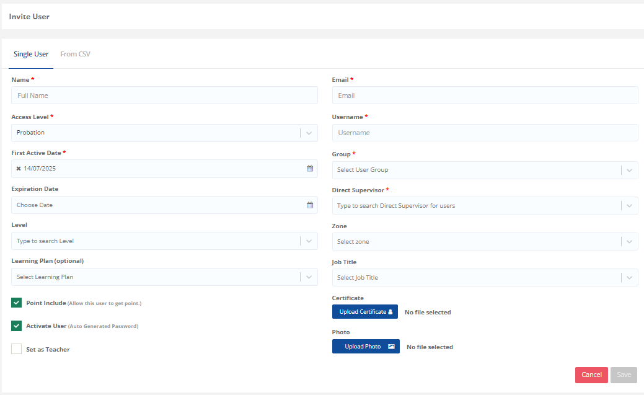Click the First Active Date label
Image resolution: width=644 pixels, height=395 pixels.
tap(36, 153)
